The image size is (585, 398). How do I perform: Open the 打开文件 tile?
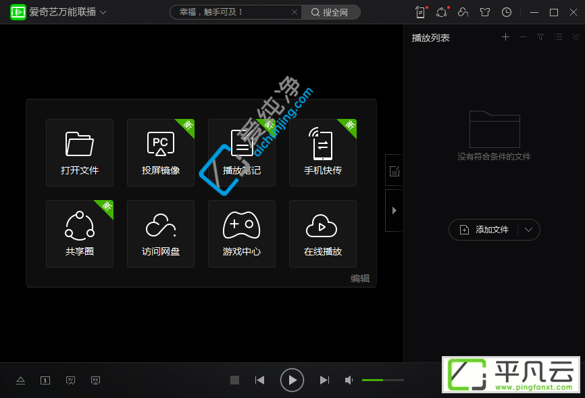80,152
